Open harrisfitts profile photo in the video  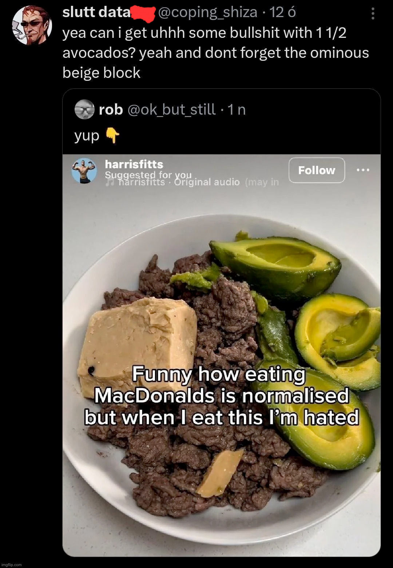[x=84, y=171]
